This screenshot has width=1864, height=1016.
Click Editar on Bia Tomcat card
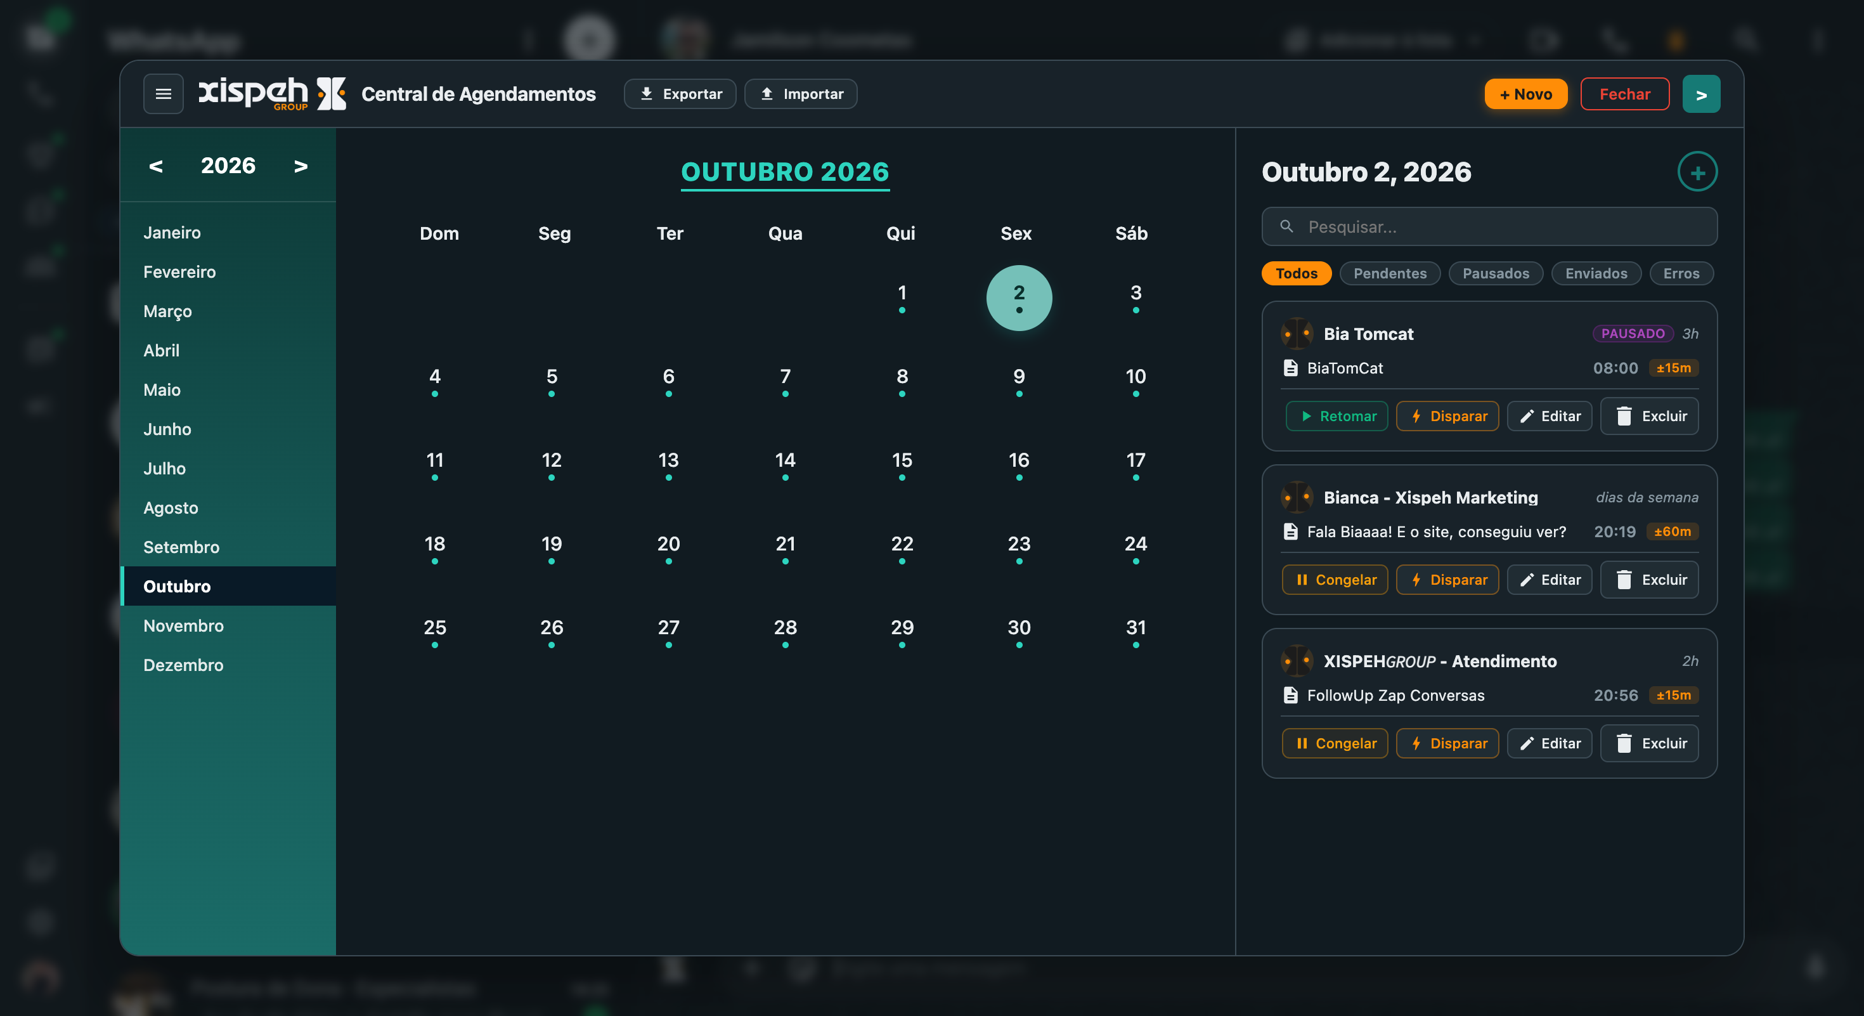(1550, 416)
